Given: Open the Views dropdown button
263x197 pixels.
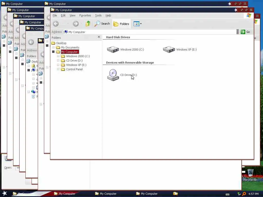Looking at the screenshot, I should pos(138,24).
